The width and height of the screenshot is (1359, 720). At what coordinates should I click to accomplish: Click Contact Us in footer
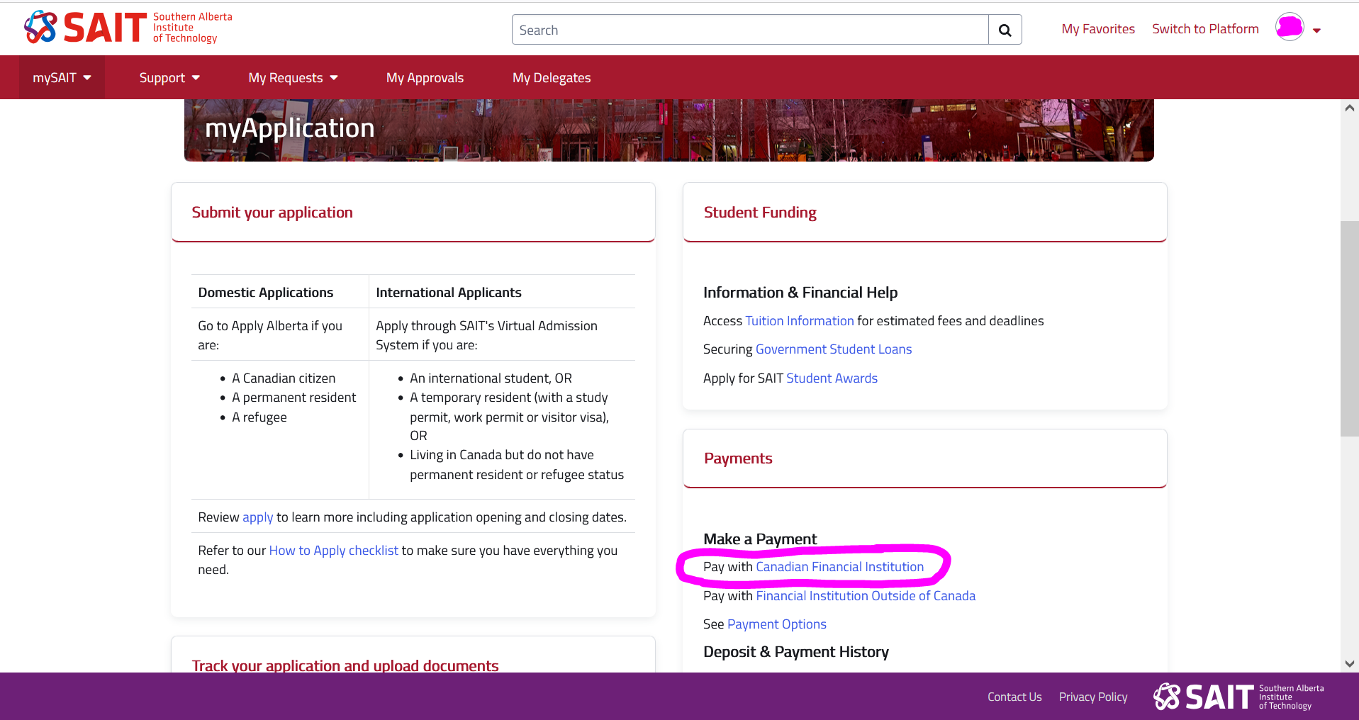[x=1014, y=697]
